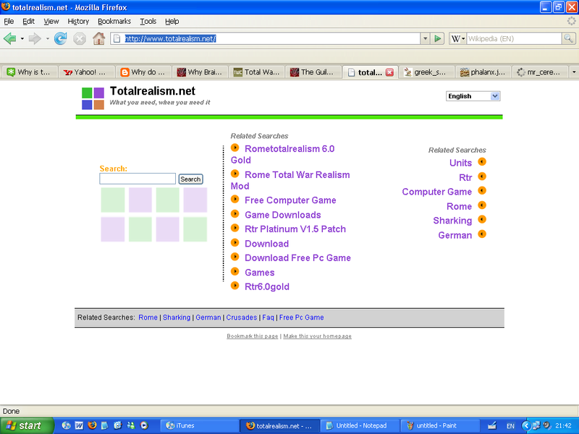Click the orange bullet beside Game Downloads
This screenshot has width=579, height=434.
point(234,213)
